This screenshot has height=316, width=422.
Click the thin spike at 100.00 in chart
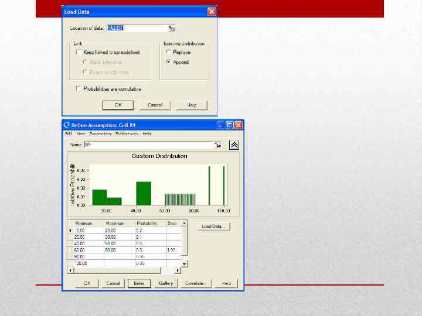point(224,186)
